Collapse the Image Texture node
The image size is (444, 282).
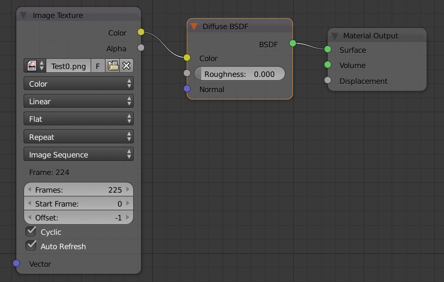pos(24,15)
